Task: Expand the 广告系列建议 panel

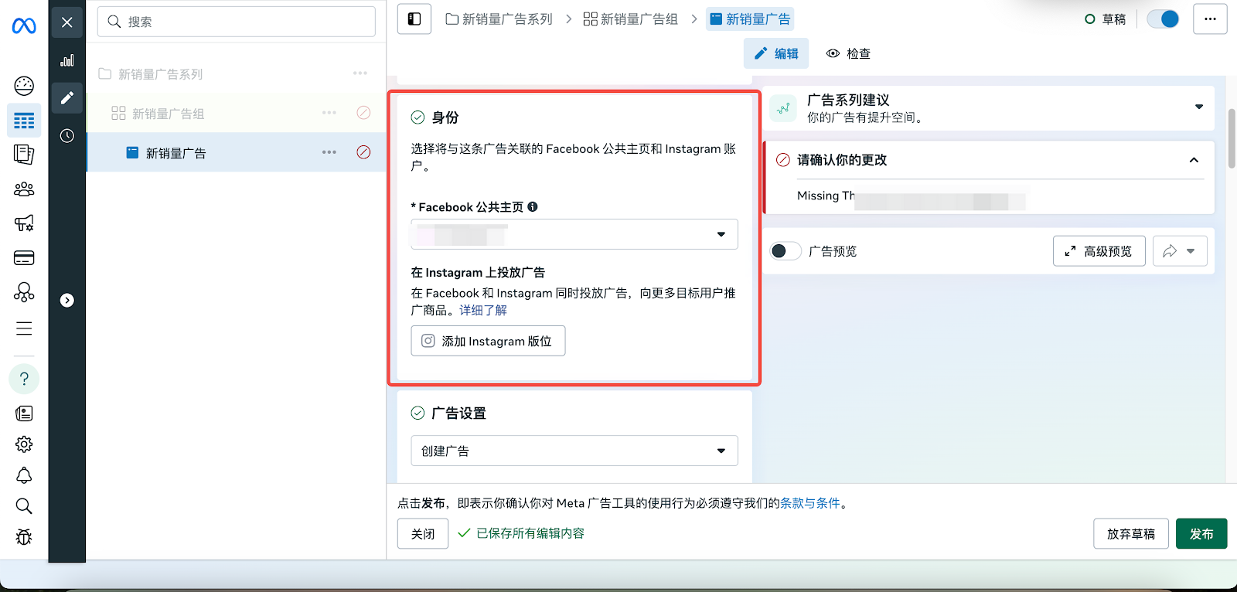Action: pyautogui.click(x=1199, y=107)
